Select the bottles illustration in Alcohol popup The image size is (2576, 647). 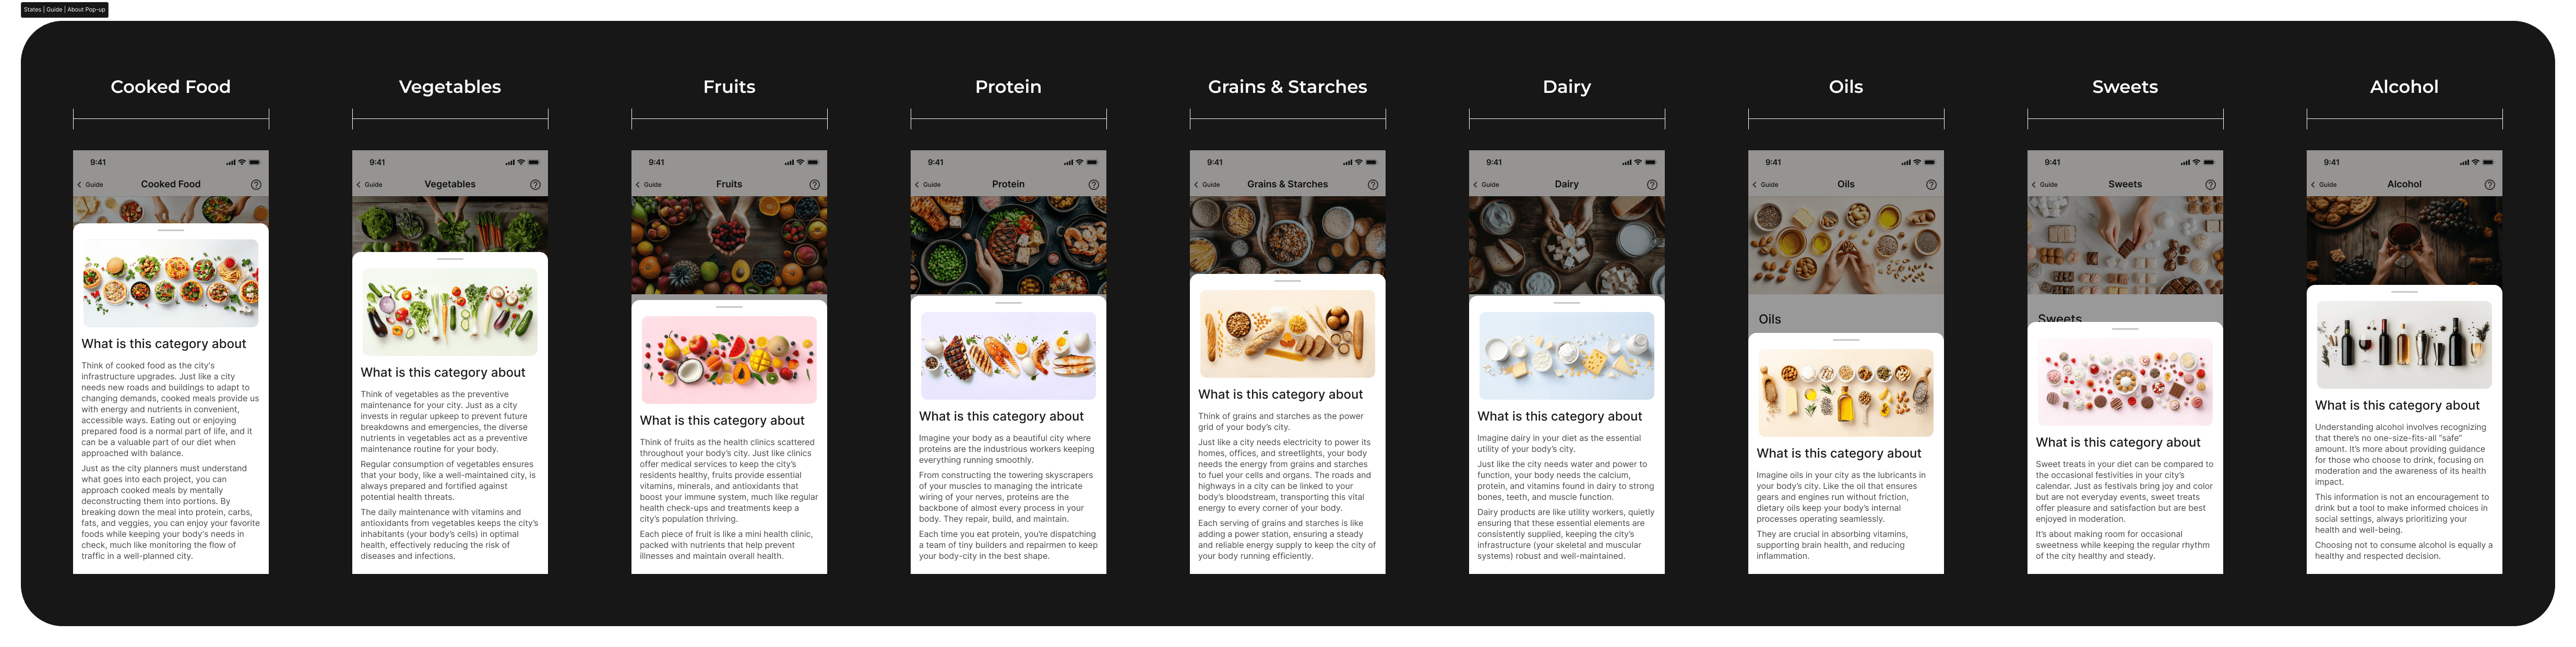(2404, 345)
